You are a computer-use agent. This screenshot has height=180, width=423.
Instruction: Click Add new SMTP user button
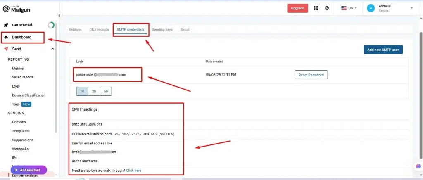(383, 50)
